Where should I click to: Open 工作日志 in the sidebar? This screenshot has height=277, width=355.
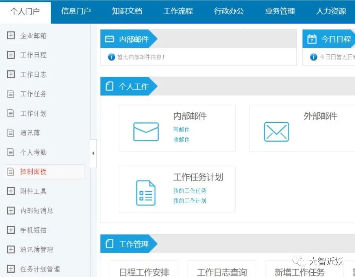click(33, 74)
